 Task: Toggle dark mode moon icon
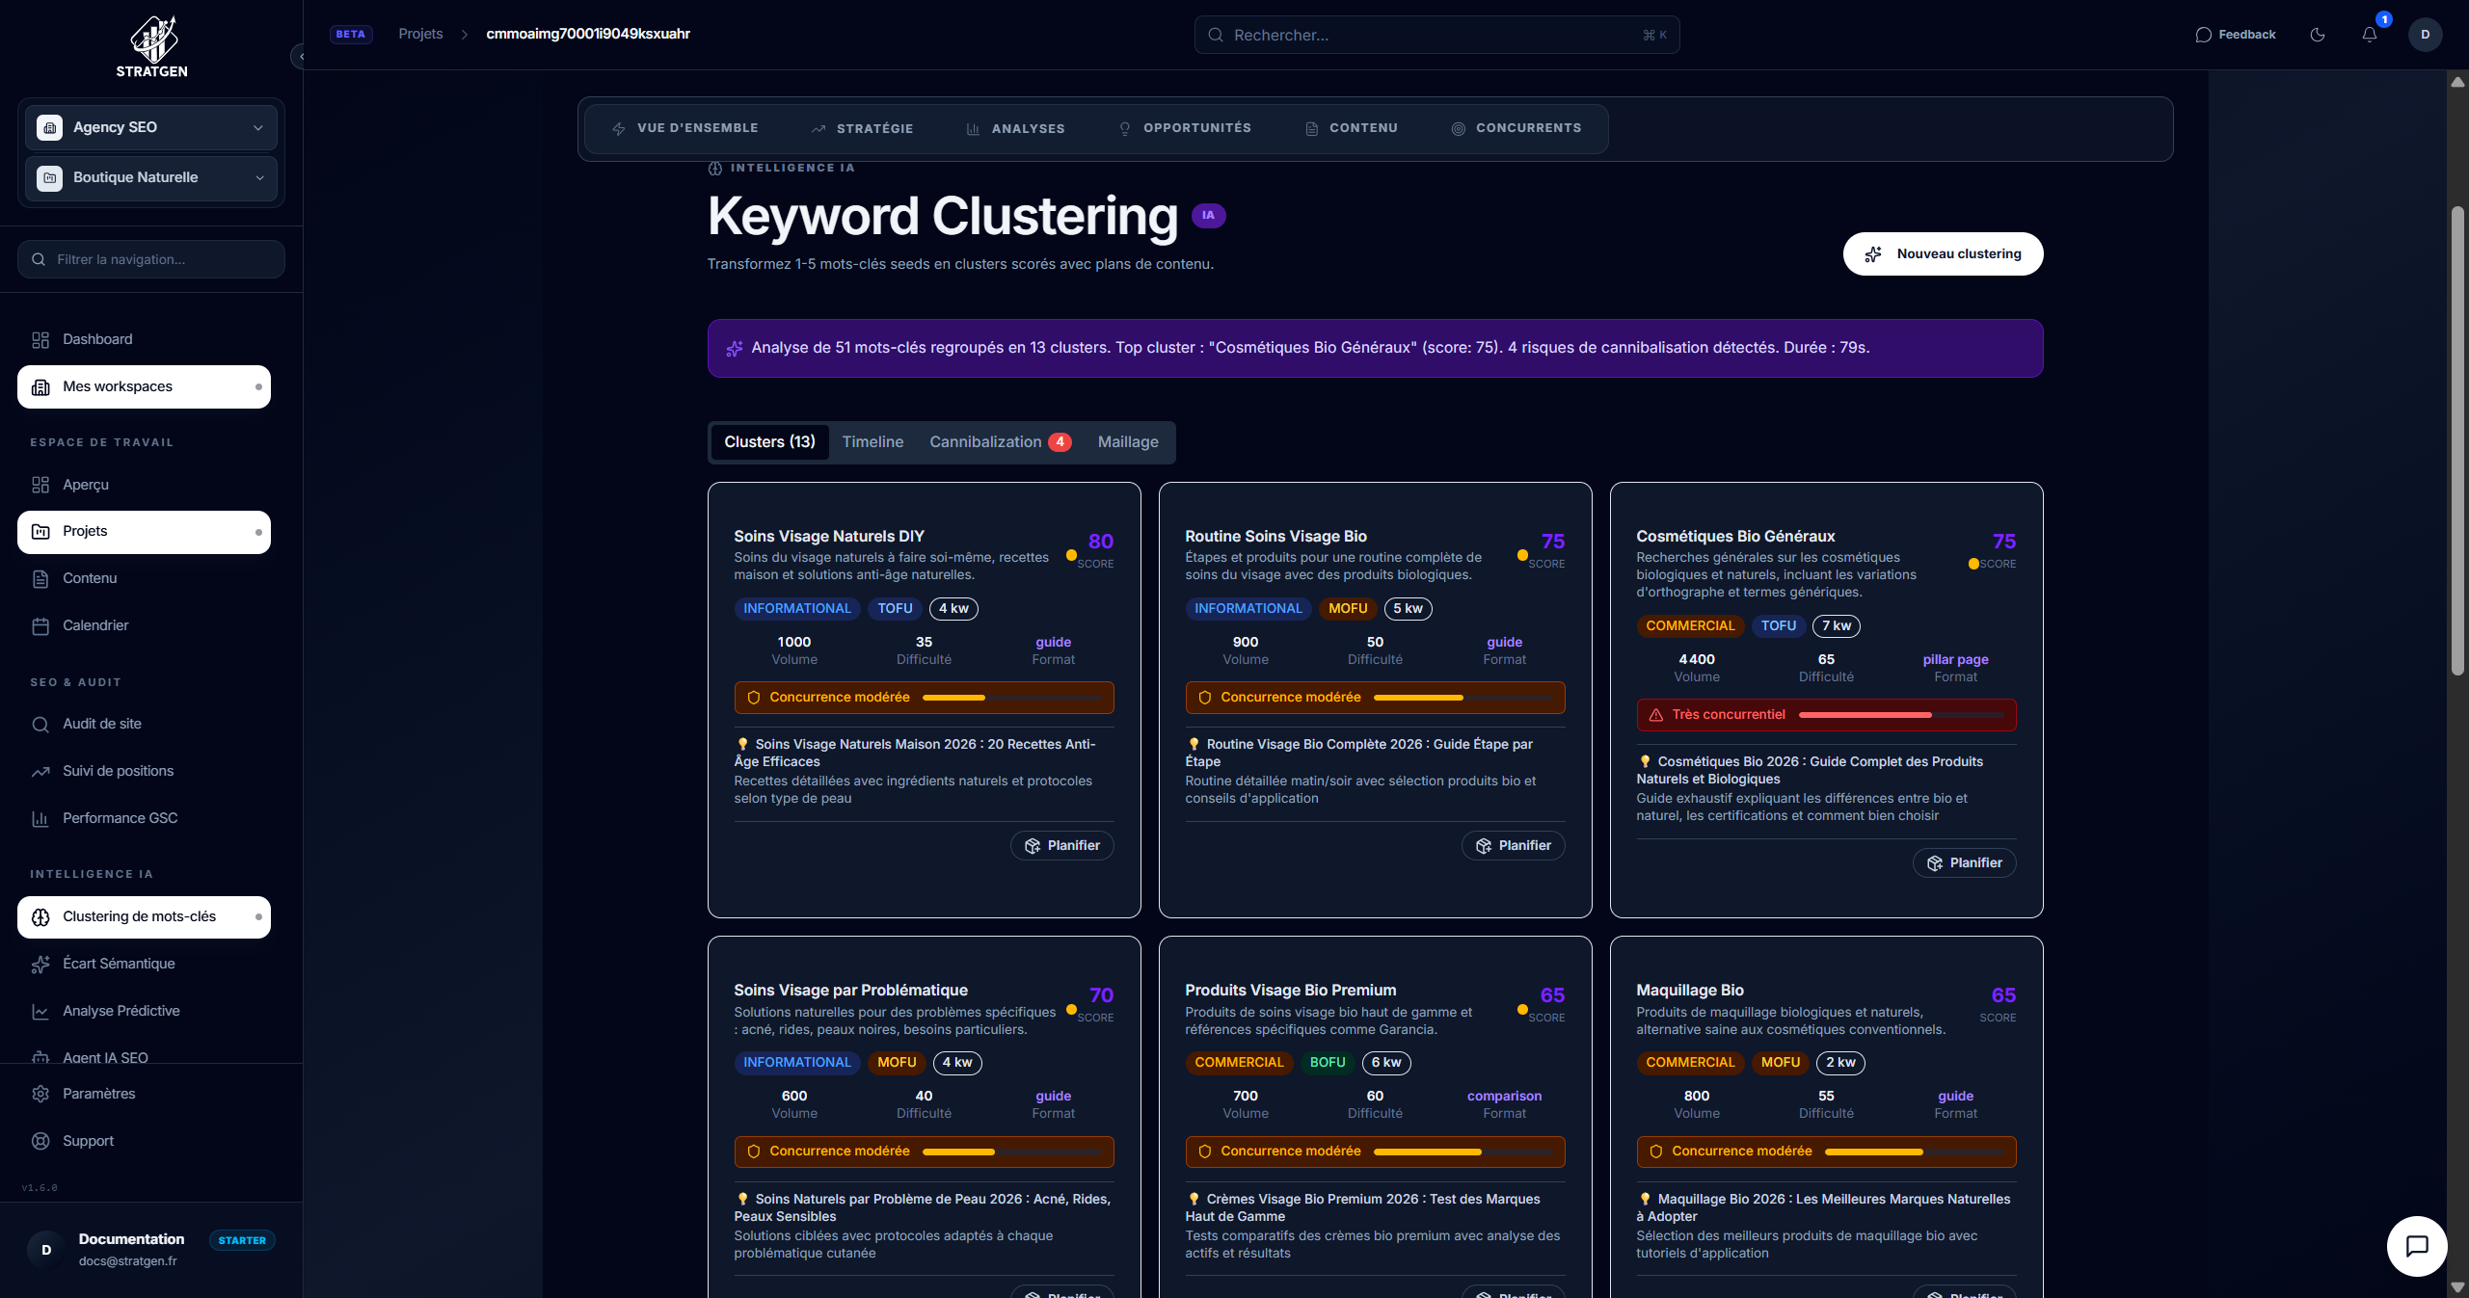pyautogui.click(x=2318, y=35)
